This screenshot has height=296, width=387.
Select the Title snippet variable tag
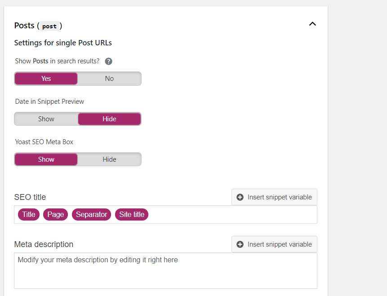click(29, 214)
